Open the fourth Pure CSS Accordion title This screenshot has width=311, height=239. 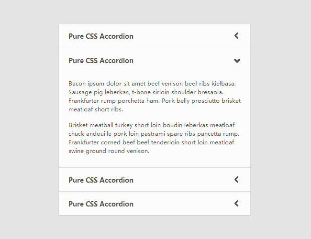click(101, 204)
